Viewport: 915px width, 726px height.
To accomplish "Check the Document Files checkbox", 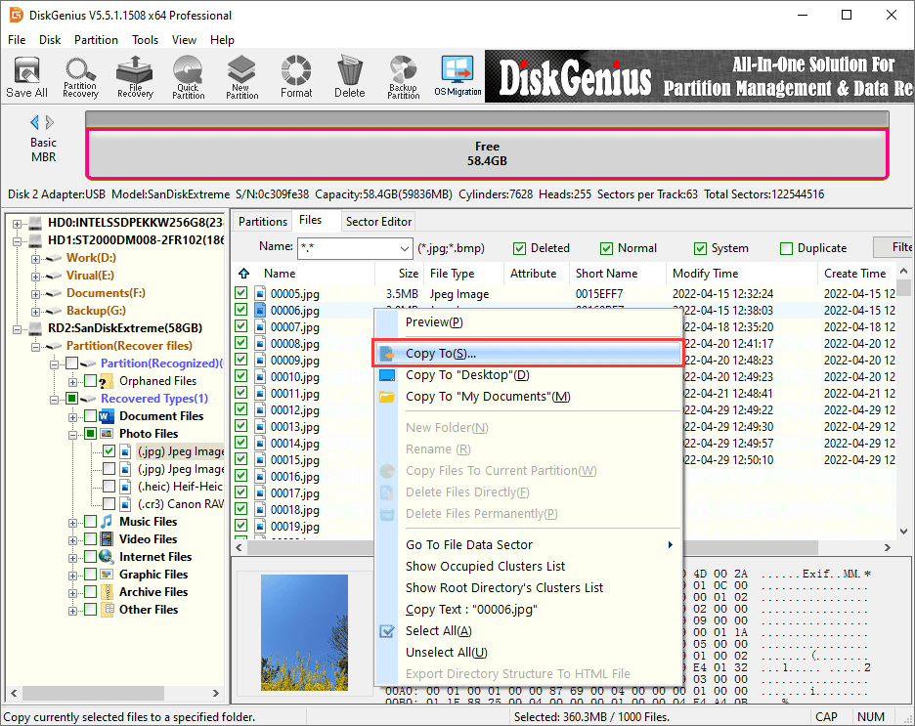I will 91,416.
